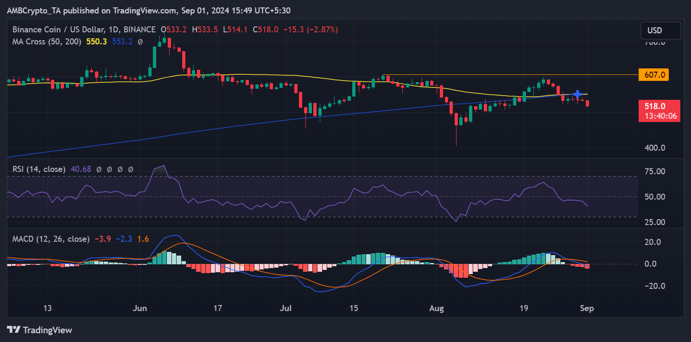
Task: Click the RSI value 40.68
Action: (x=81, y=170)
